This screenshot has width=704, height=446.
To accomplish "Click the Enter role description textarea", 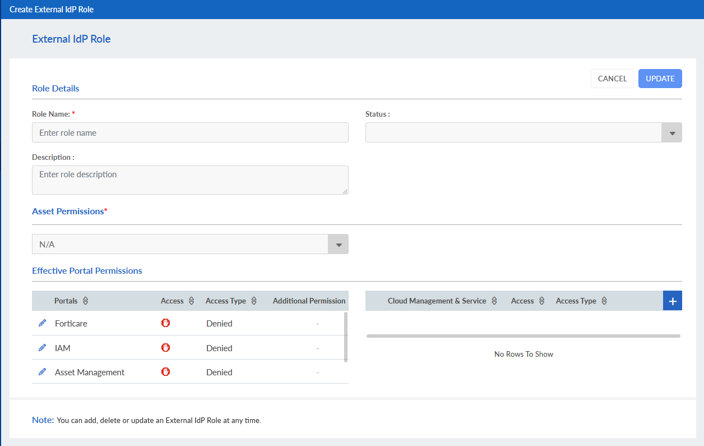I will [x=190, y=180].
